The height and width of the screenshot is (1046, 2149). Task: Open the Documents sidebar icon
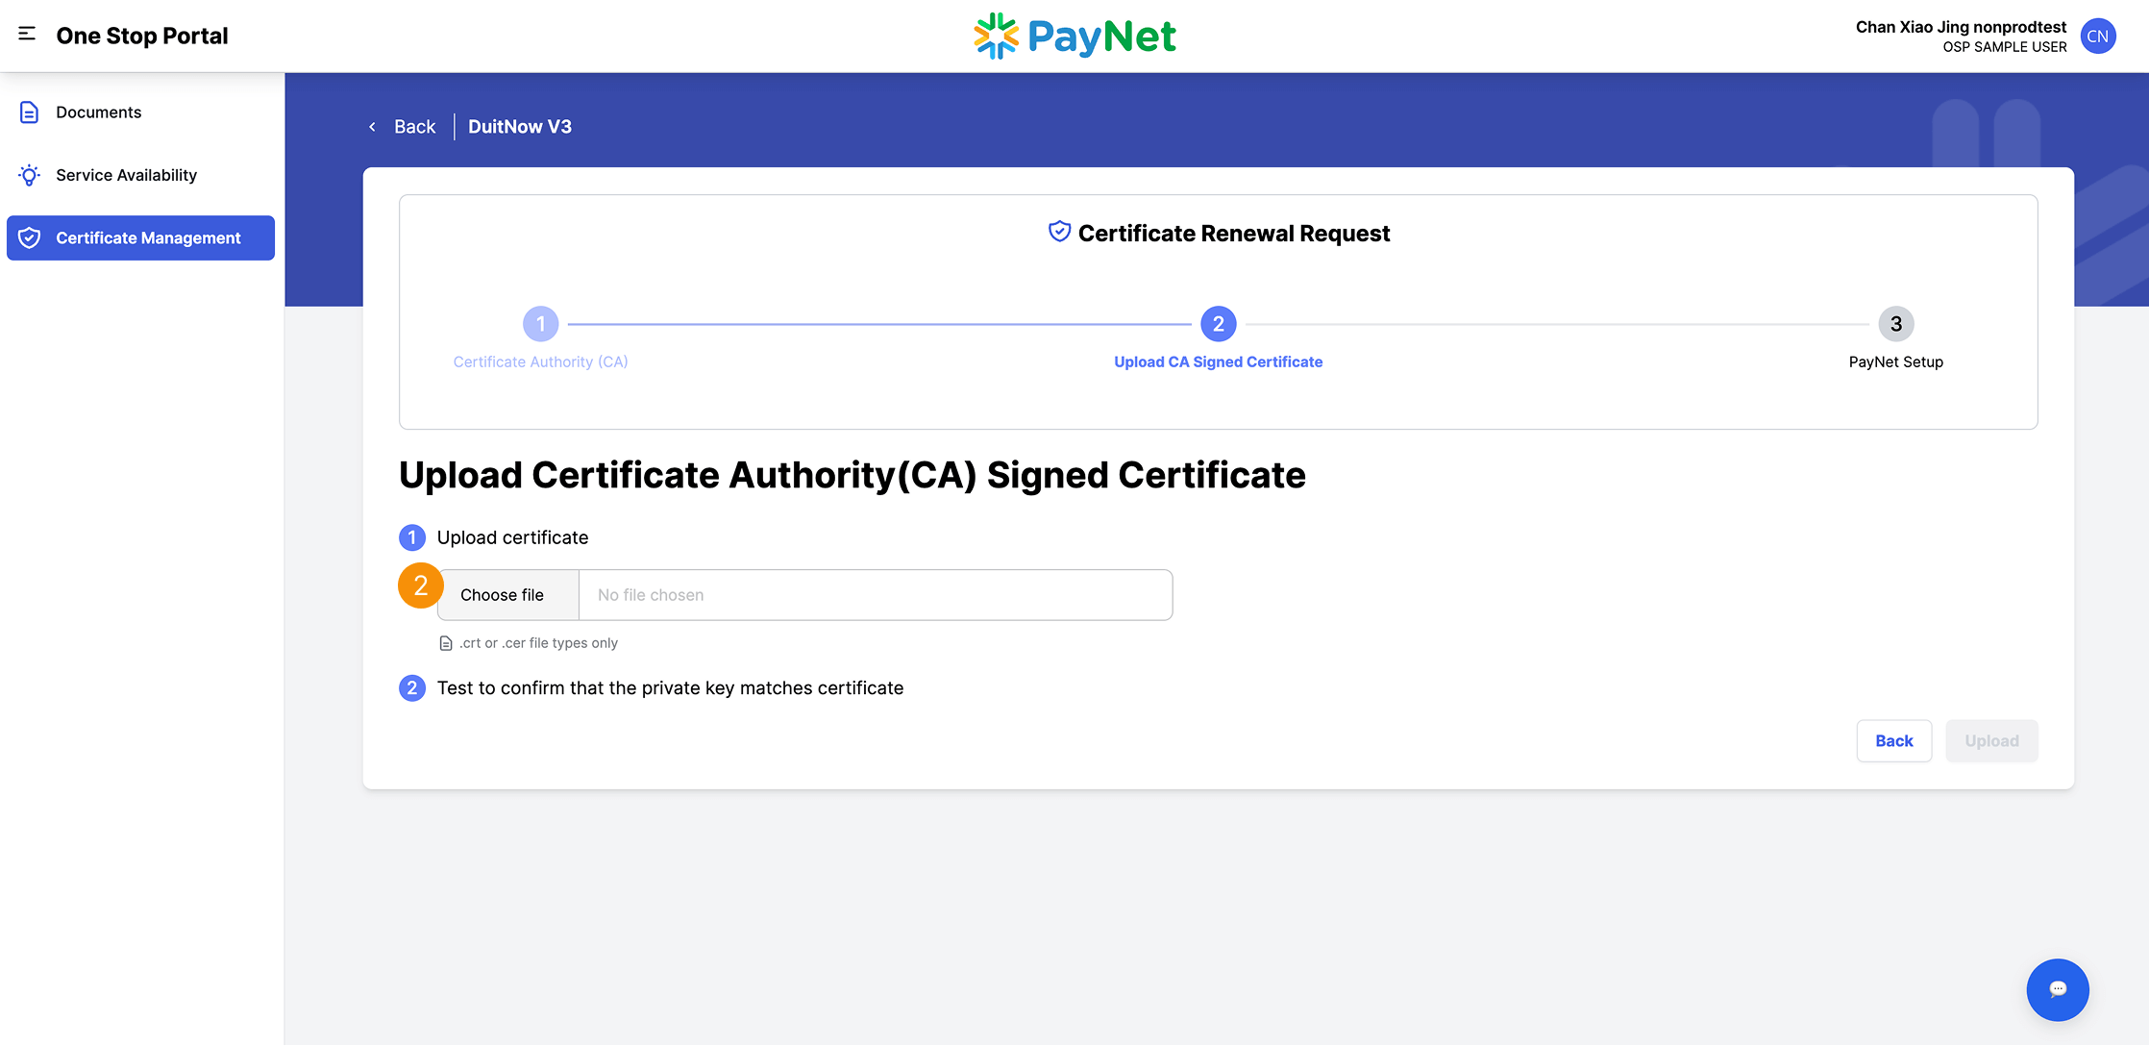(28, 112)
